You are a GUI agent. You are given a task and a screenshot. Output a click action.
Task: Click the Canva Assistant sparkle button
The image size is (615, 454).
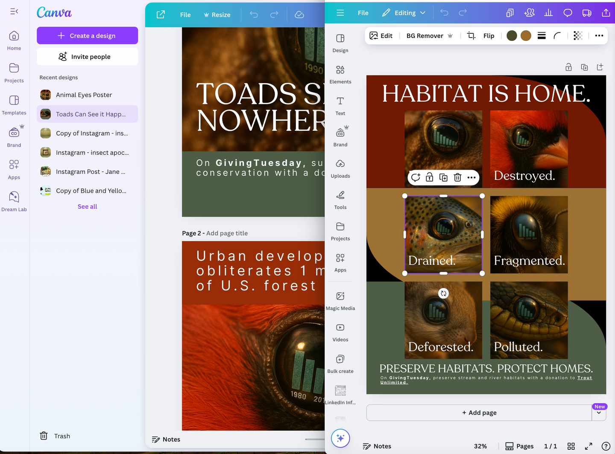[x=340, y=438]
